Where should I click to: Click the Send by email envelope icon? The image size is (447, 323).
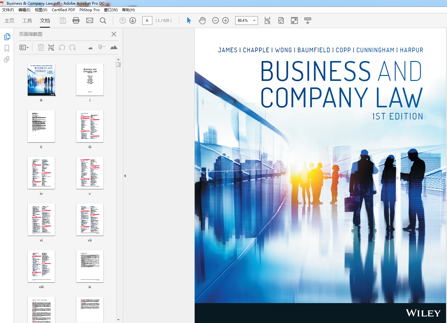90,21
